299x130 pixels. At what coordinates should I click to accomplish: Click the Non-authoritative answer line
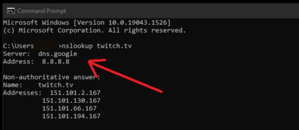52,77
